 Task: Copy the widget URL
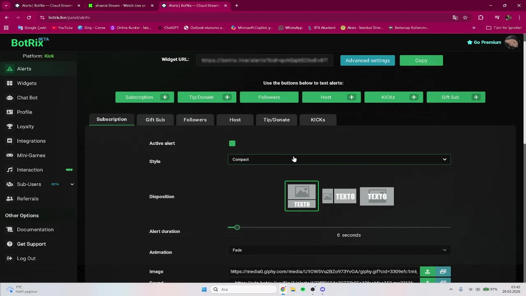point(421,60)
